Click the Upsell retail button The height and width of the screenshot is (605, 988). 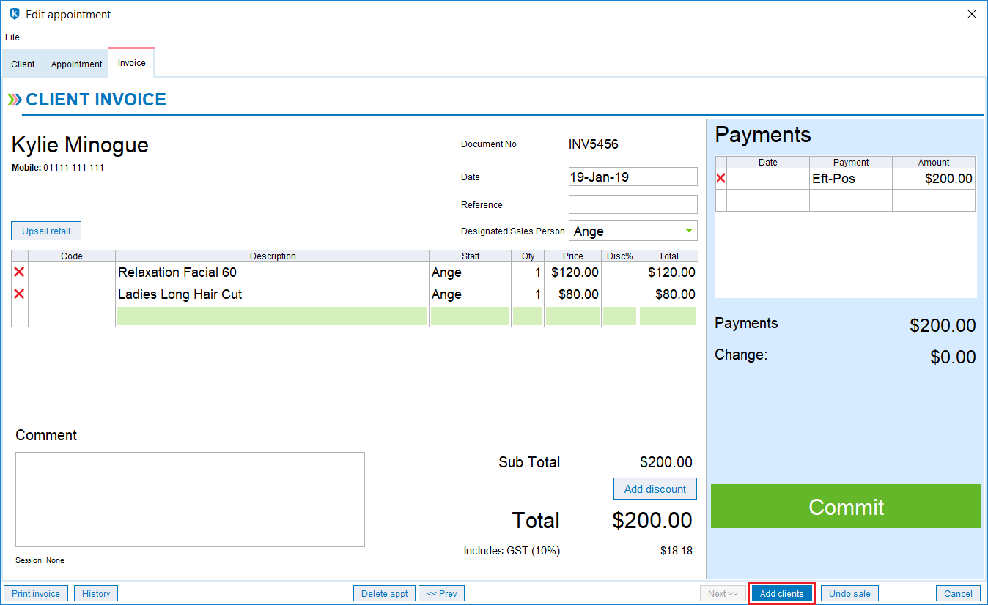(46, 231)
